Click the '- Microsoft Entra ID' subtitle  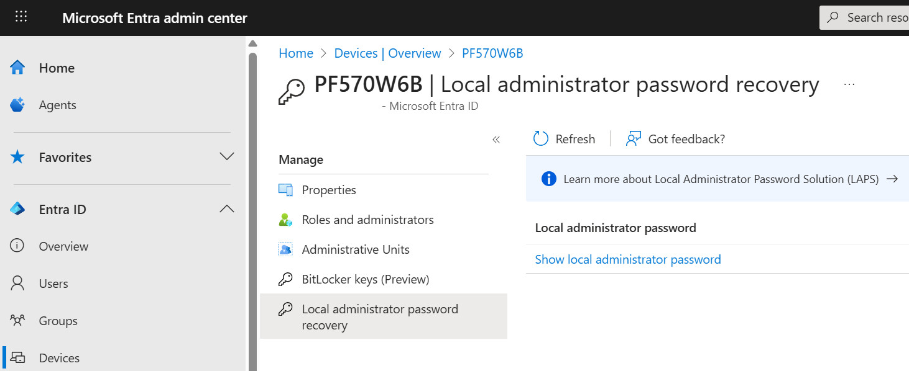pos(430,106)
